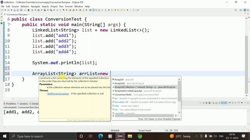Click the NullPointerException link in tooltip

[x=58, y=93]
